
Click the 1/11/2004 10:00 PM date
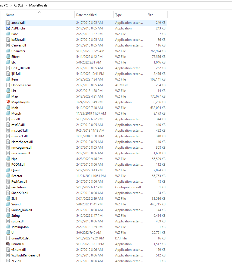(90, 136)
